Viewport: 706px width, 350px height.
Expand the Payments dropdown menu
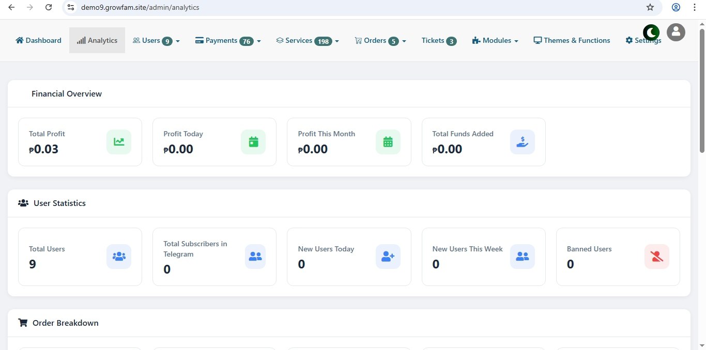pos(228,40)
